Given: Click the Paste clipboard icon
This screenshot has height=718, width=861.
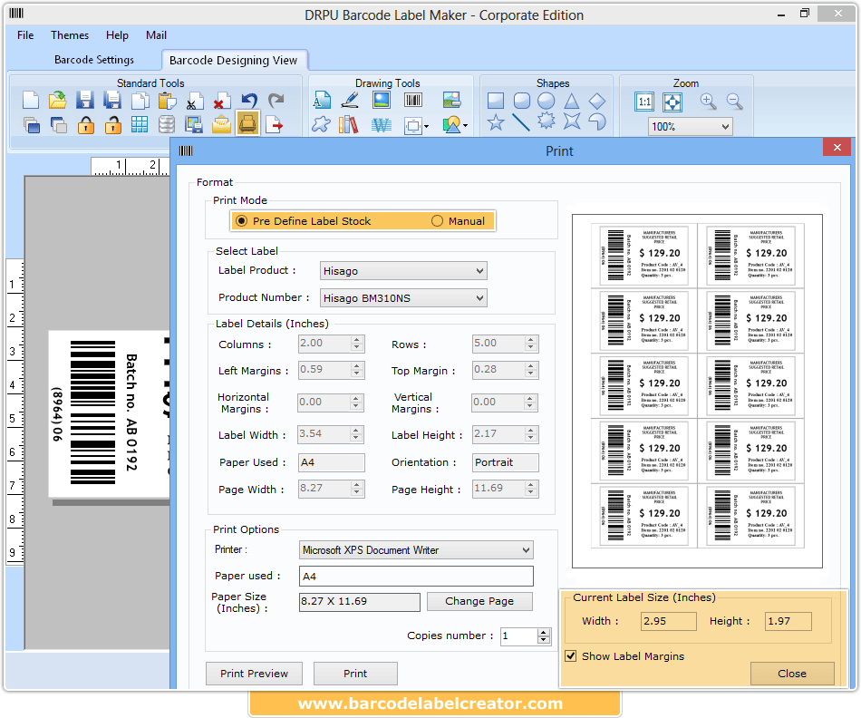Looking at the screenshot, I should [167, 101].
